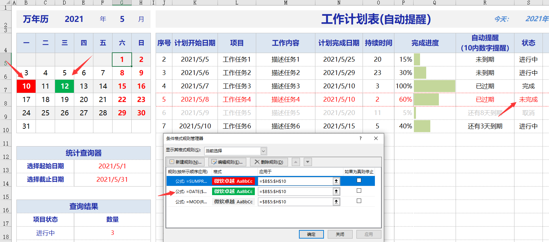Close the rule manager with X
The height and width of the screenshot is (242, 549).
tap(376, 138)
